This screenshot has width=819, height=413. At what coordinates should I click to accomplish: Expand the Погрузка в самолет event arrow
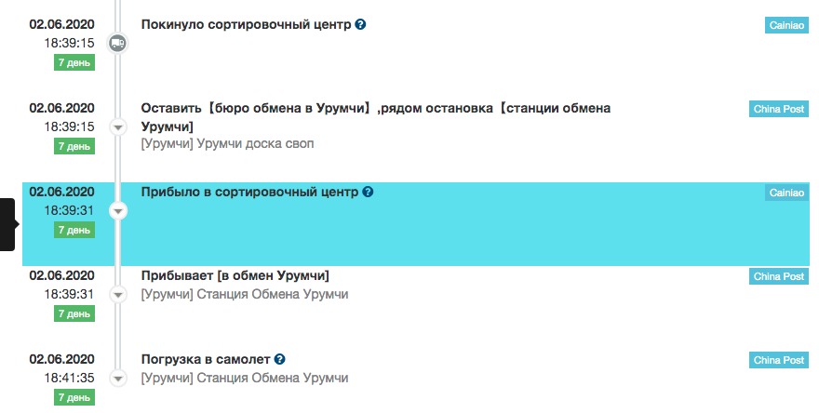(118, 378)
